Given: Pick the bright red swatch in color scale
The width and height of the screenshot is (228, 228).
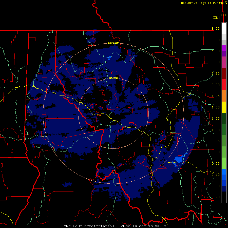Looking at the screenshot, I should [x=224, y=85].
